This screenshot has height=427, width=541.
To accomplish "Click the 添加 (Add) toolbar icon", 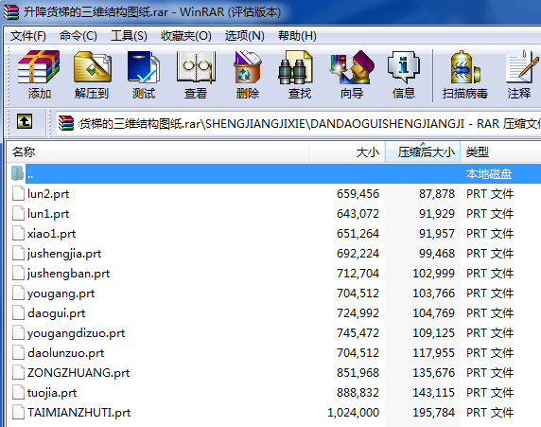I will (x=39, y=67).
